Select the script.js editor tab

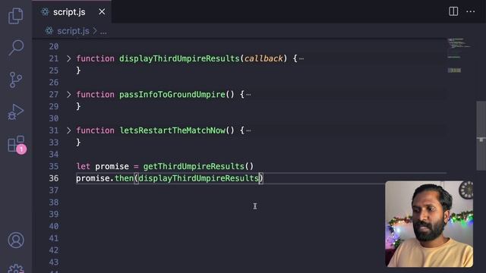point(72,12)
